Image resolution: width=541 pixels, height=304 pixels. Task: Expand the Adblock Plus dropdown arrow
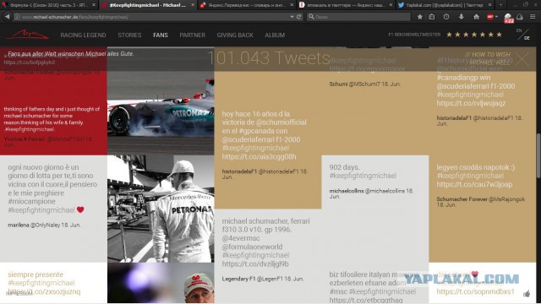click(496, 17)
